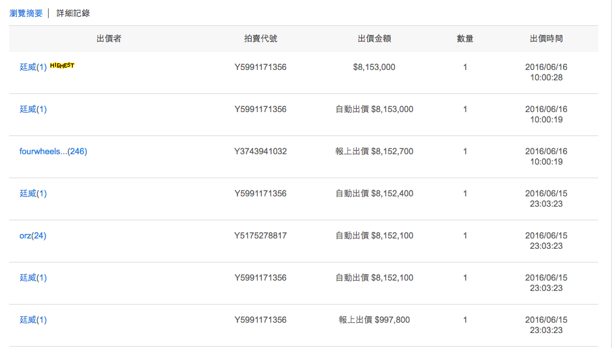Click the 出價時間 column header
This screenshot has width=613, height=348.
(x=546, y=39)
